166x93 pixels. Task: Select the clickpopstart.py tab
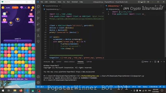(113, 6)
